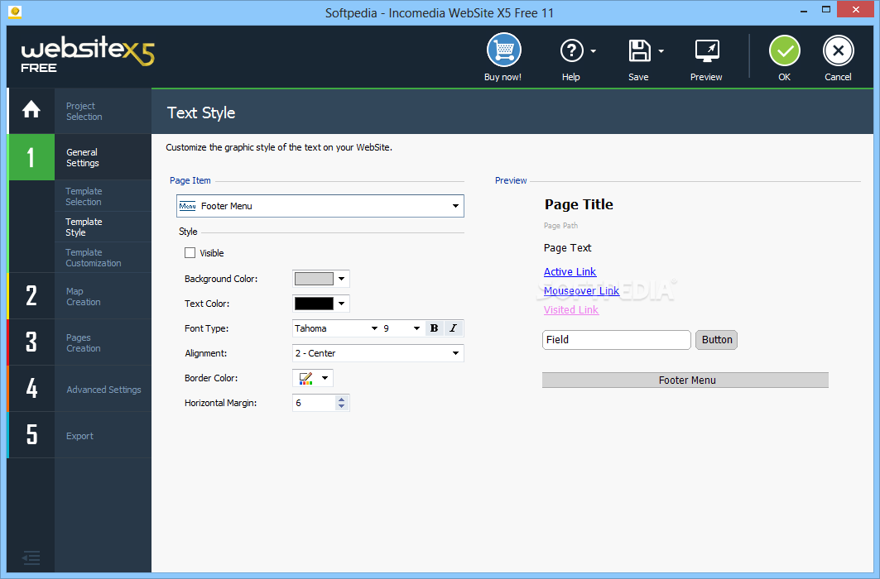Go to the Home house icon
The height and width of the screenshot is (579, 880).
point(31,109)
